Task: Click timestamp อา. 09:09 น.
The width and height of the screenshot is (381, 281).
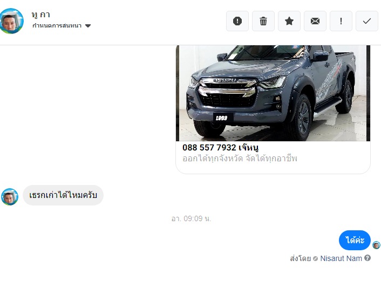Action: click(x=191, y=218)
